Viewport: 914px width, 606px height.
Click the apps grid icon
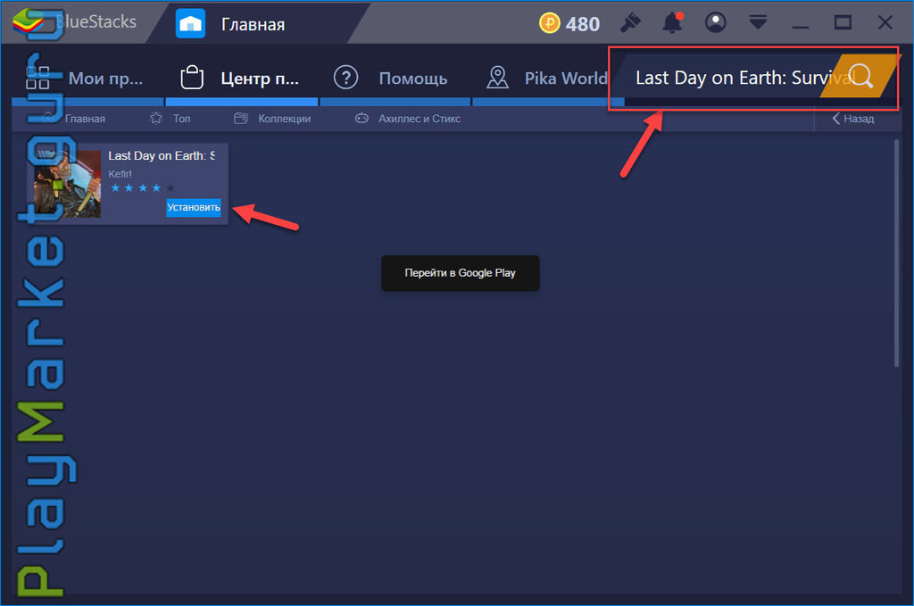[37, 78]
